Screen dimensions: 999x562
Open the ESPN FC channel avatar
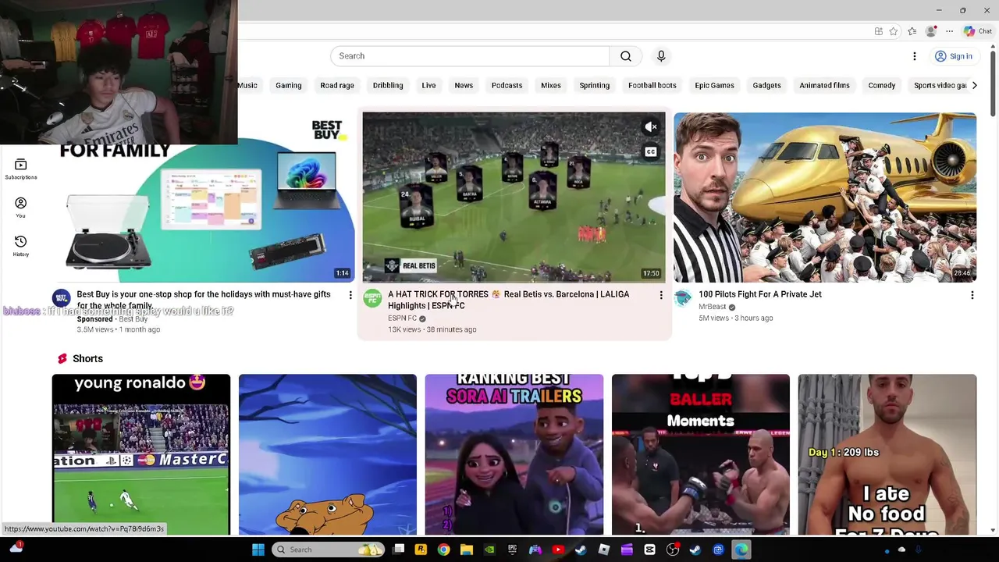point(372,298)
